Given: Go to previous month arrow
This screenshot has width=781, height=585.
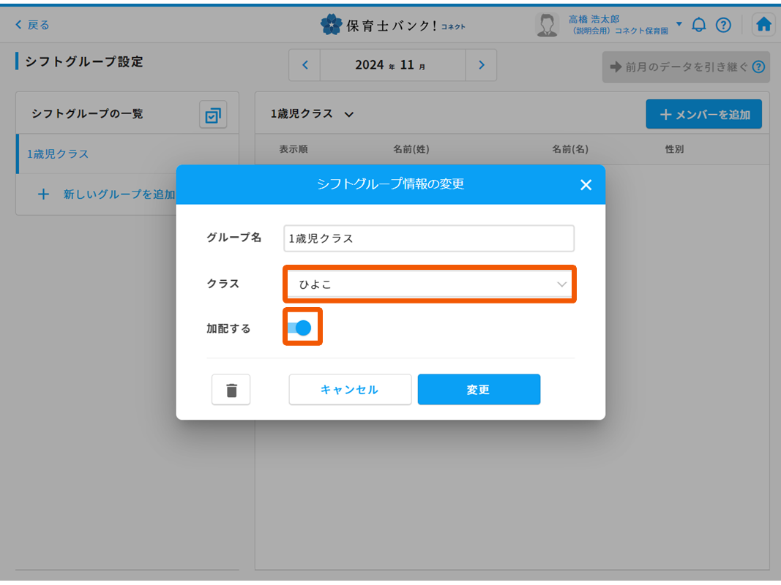Looking at the screenshot, I should pyautogui.click(x=305, y=65).
